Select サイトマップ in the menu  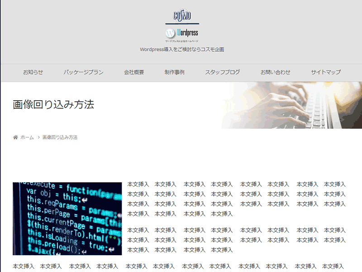point(325,72)
